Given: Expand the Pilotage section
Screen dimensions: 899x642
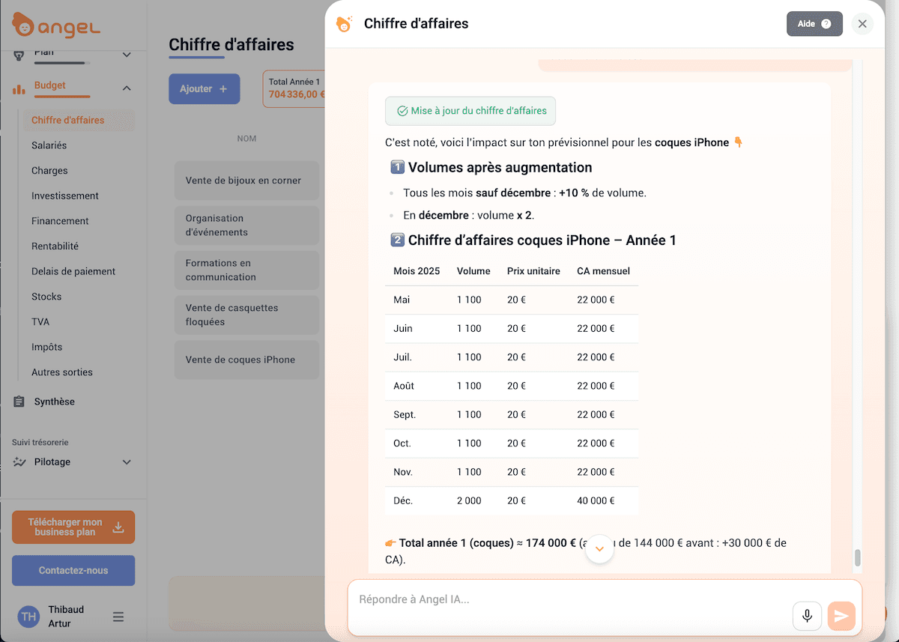Looking at the screenshot, I should (x=127, y=462).
